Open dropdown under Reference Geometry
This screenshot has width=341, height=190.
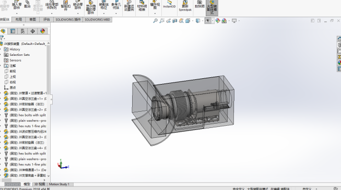[116, 14]
